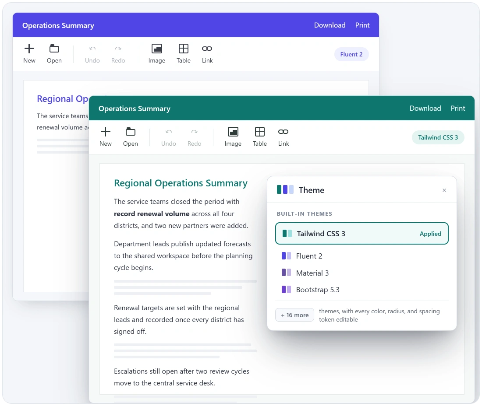Select the Fluent 2 theme
This screenshot has height=406, width=482.
362,256
